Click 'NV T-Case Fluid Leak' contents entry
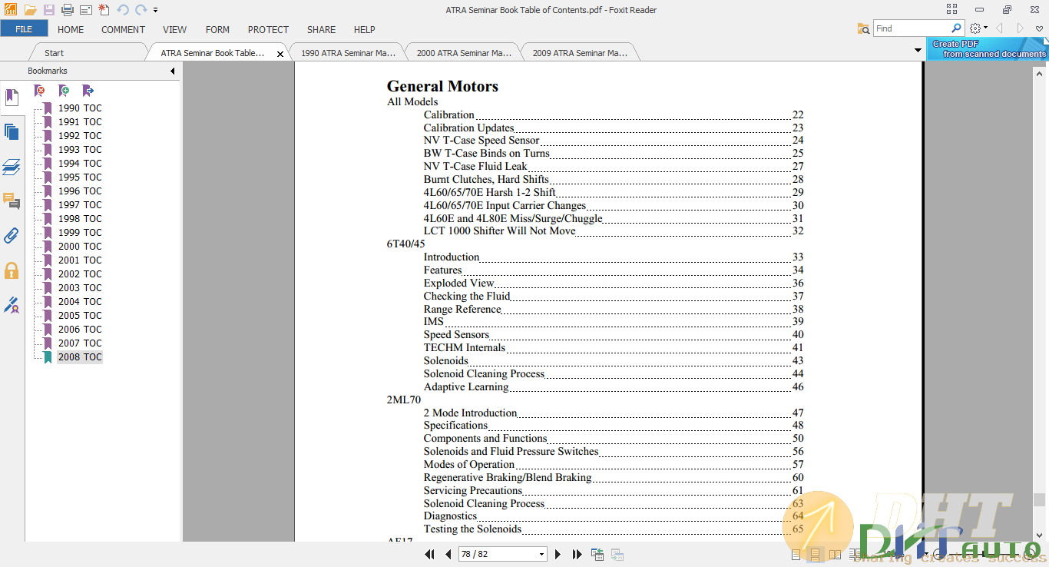The width and height of the screenshot is (1049, 567). (475, 166)
